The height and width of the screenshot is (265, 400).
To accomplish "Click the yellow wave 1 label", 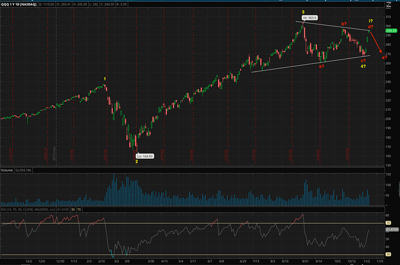I will [x=104, y=79].
